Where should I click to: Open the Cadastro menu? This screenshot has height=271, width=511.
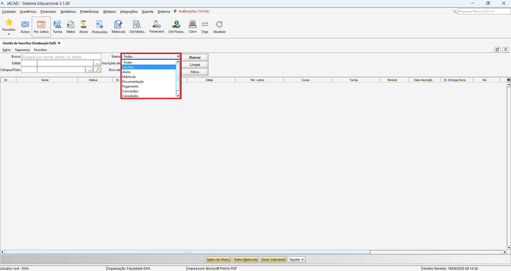pyautogui.click(x=9, y=12)
